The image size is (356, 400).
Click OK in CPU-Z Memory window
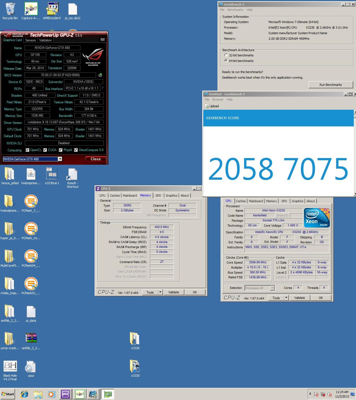click(195, 292)
